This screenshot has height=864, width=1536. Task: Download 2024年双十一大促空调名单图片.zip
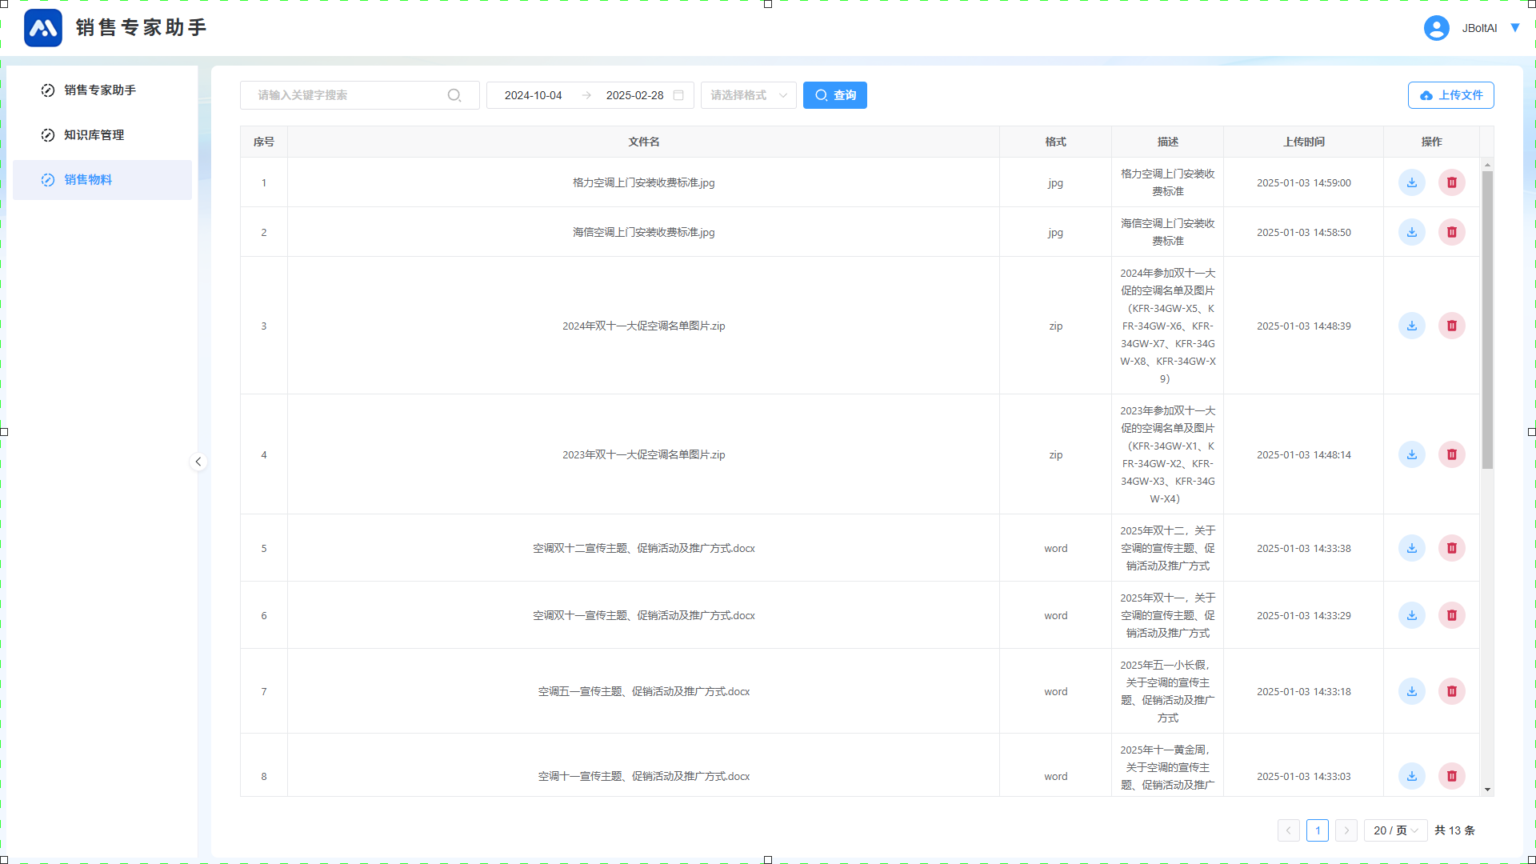tap(1412, 326)
